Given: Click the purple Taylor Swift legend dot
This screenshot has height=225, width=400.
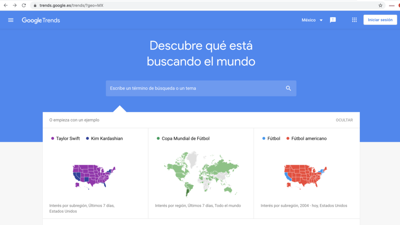Looking at the screenshot, I should (x=53, y=138).
